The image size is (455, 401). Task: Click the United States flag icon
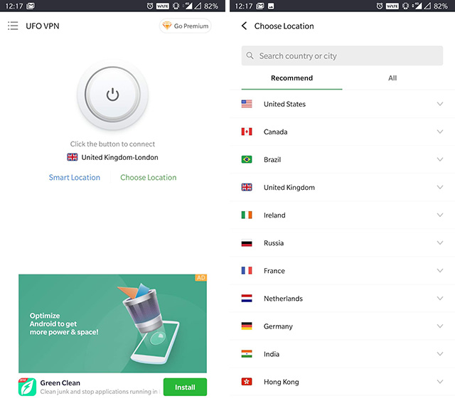click(247, 104)
